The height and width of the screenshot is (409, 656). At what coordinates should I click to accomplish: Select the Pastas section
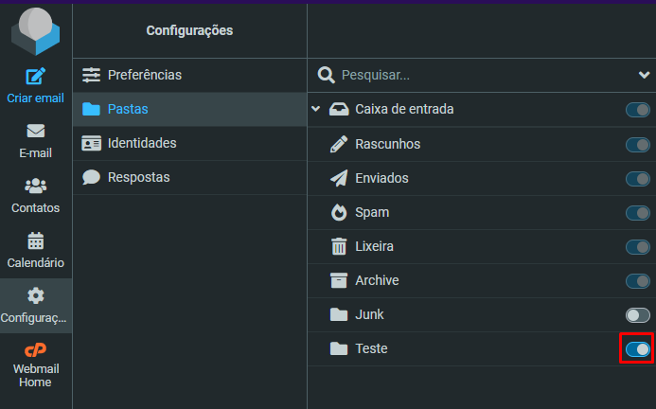[189, 109]
